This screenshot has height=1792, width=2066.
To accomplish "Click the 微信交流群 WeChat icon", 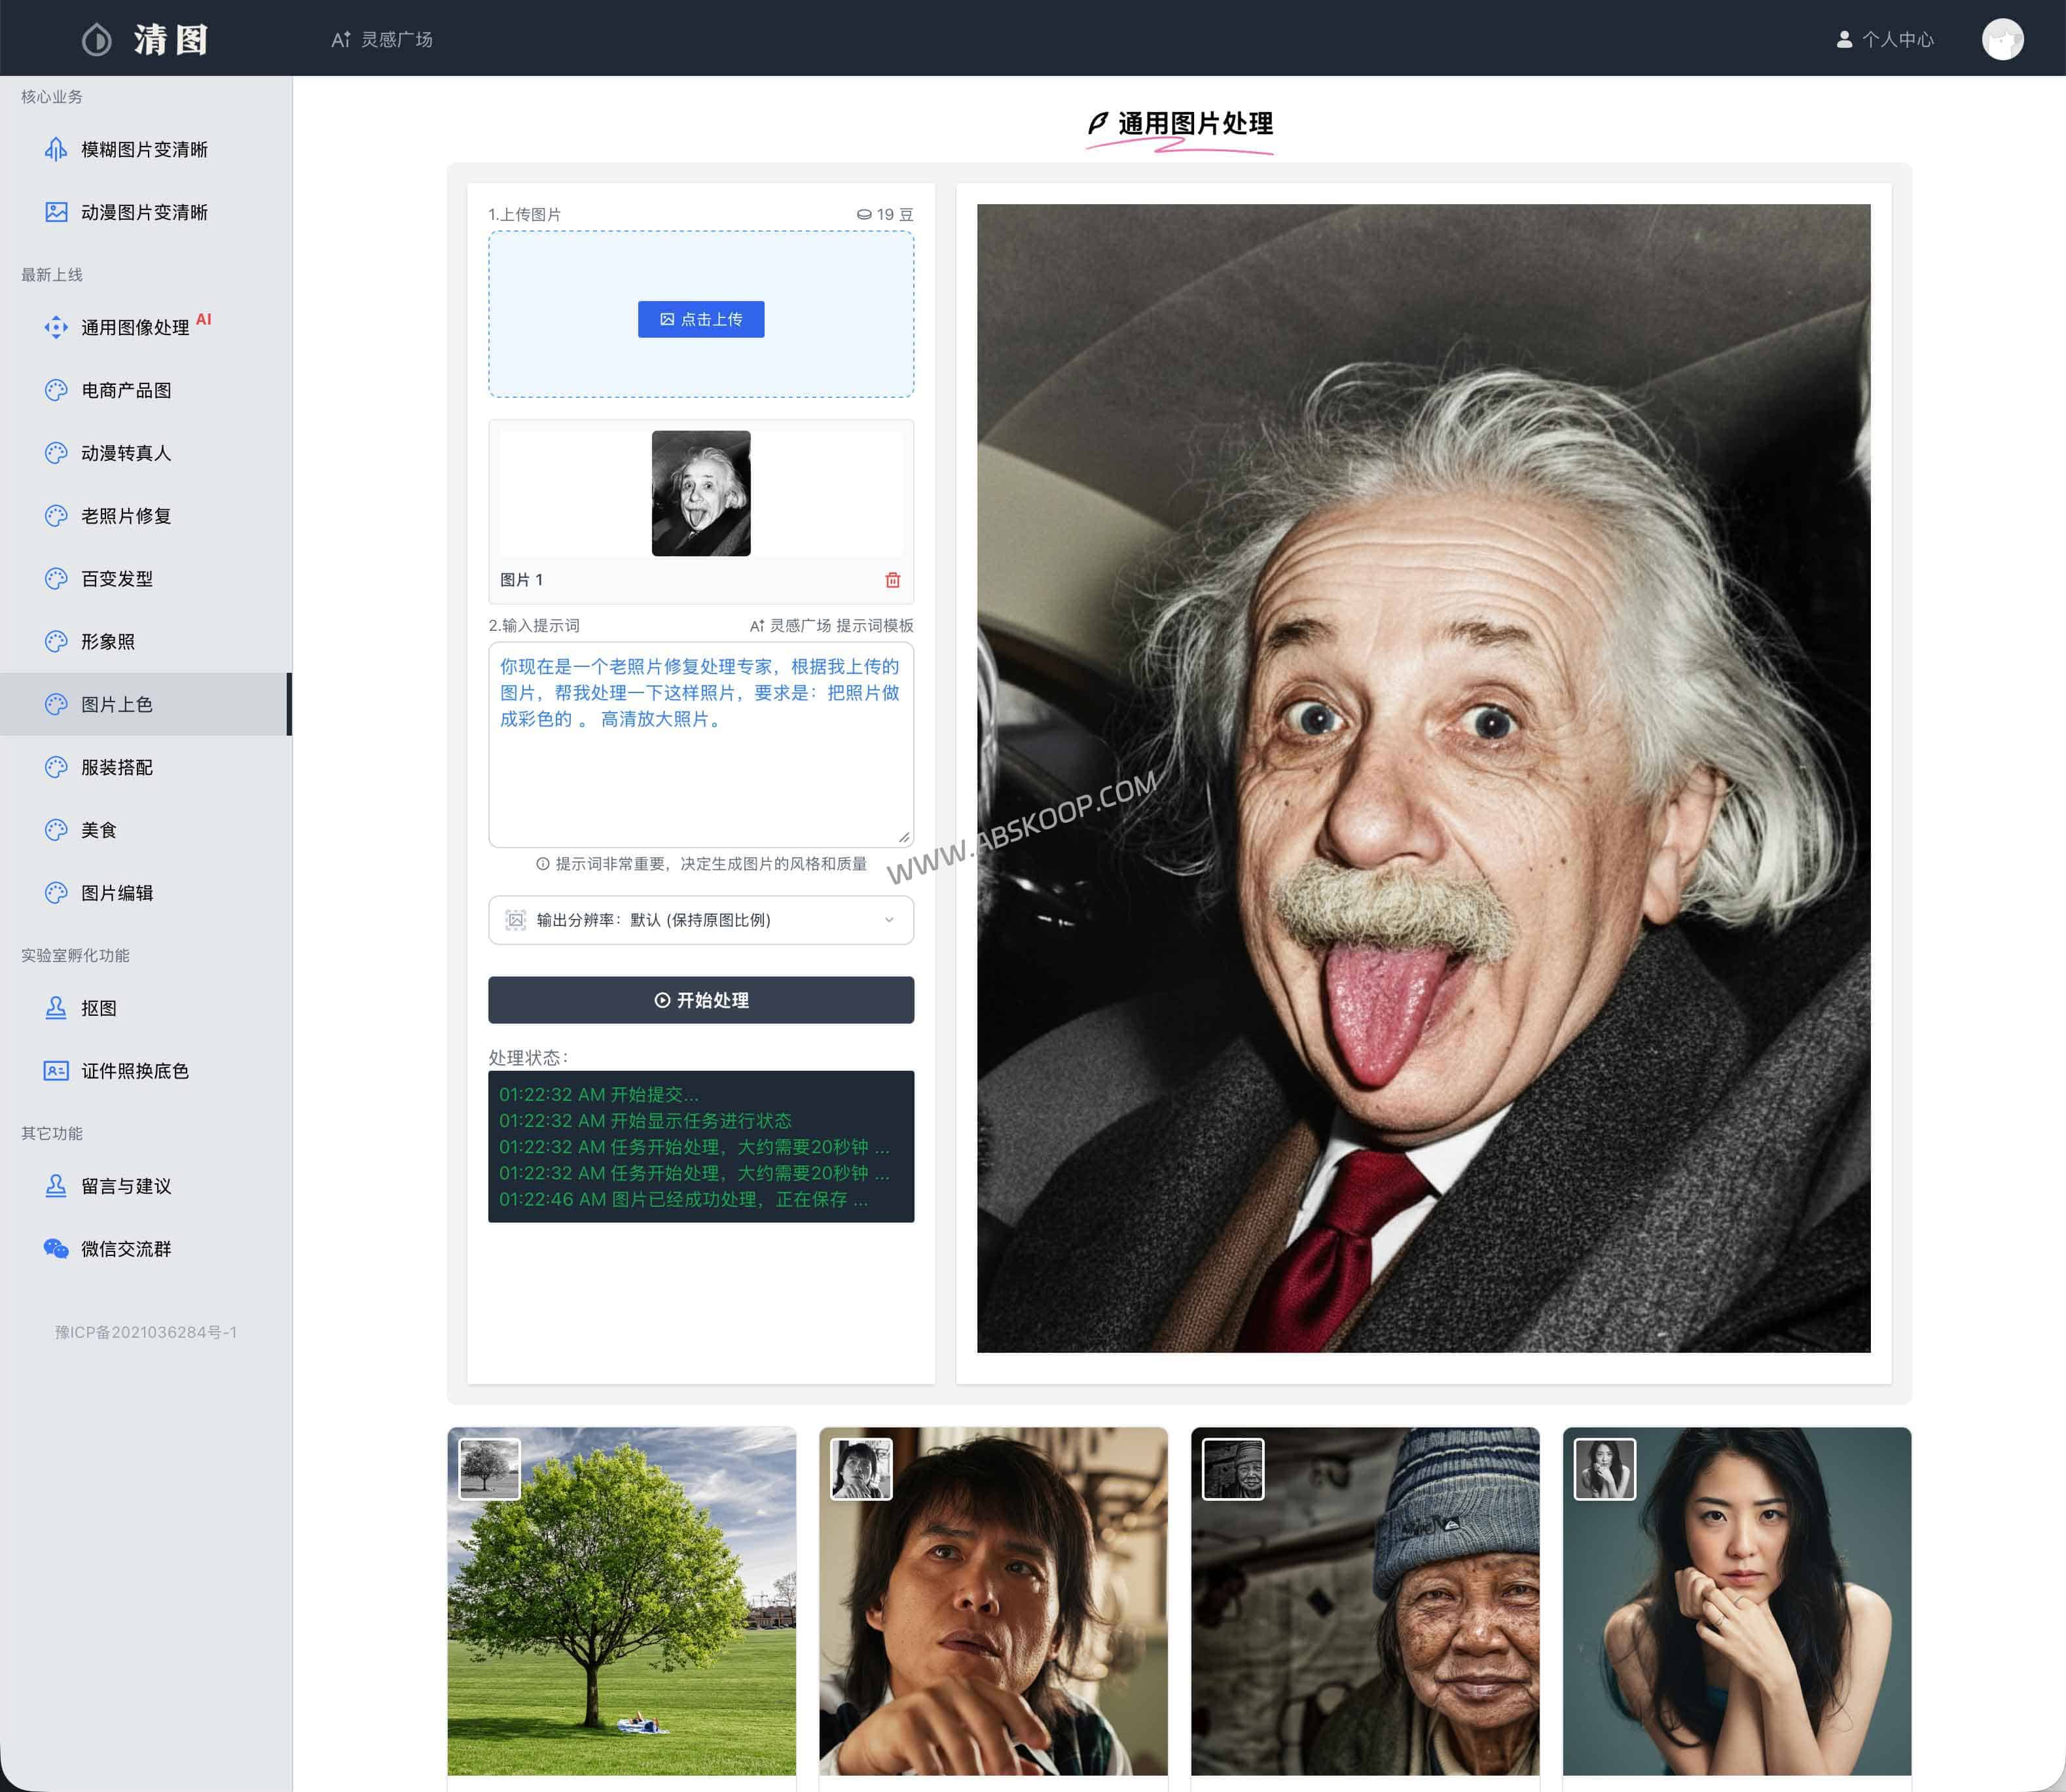I will click(56, 1248).
